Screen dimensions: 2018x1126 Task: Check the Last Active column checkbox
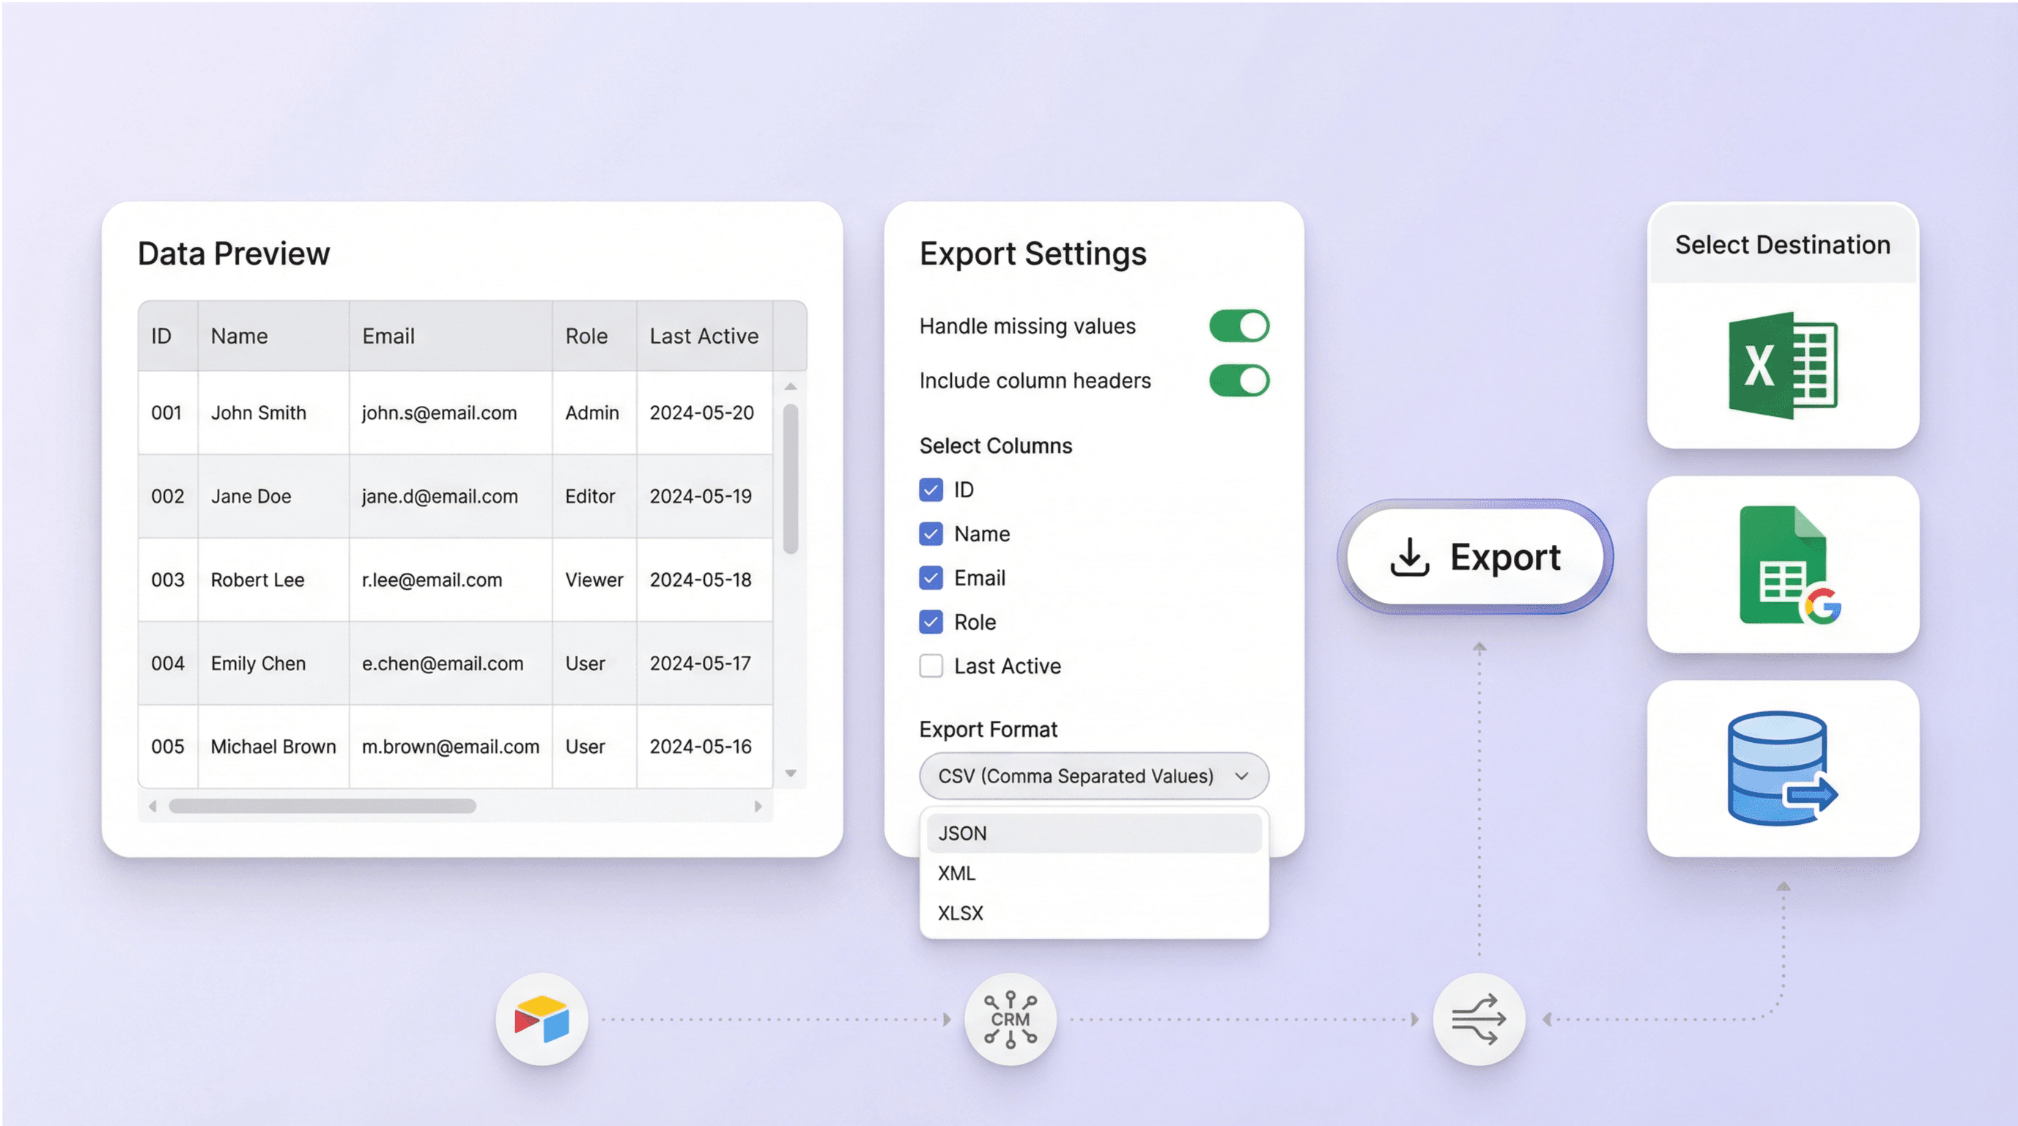pyautogui.click(x=931, y=666)
